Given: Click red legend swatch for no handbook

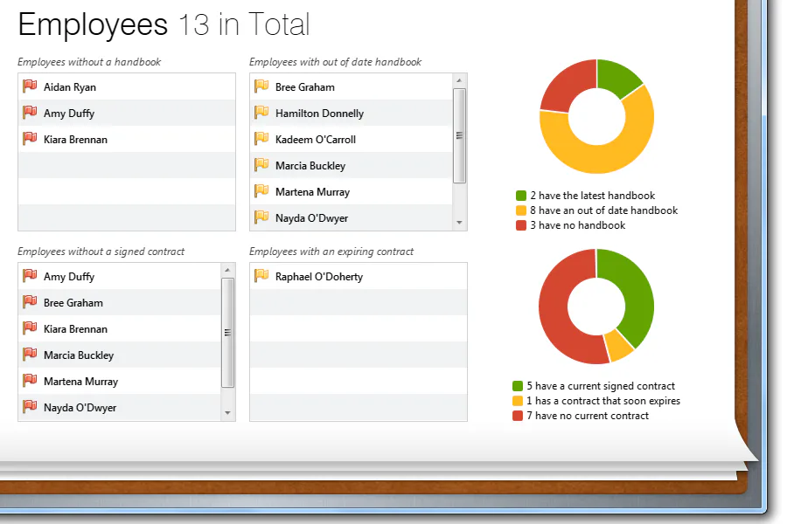Looking at the screenshot, I should coord(521,225).
